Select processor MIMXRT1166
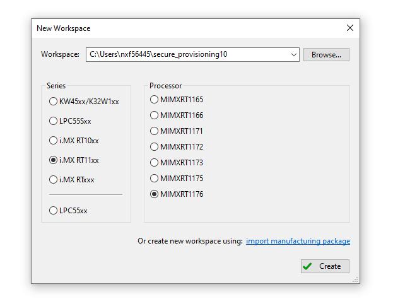 [155, 115]
